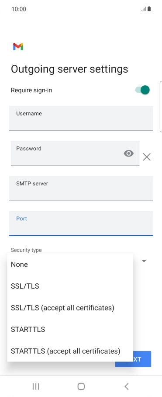
Task: Click the Gmail logo icon
Action: pos(18,47)
